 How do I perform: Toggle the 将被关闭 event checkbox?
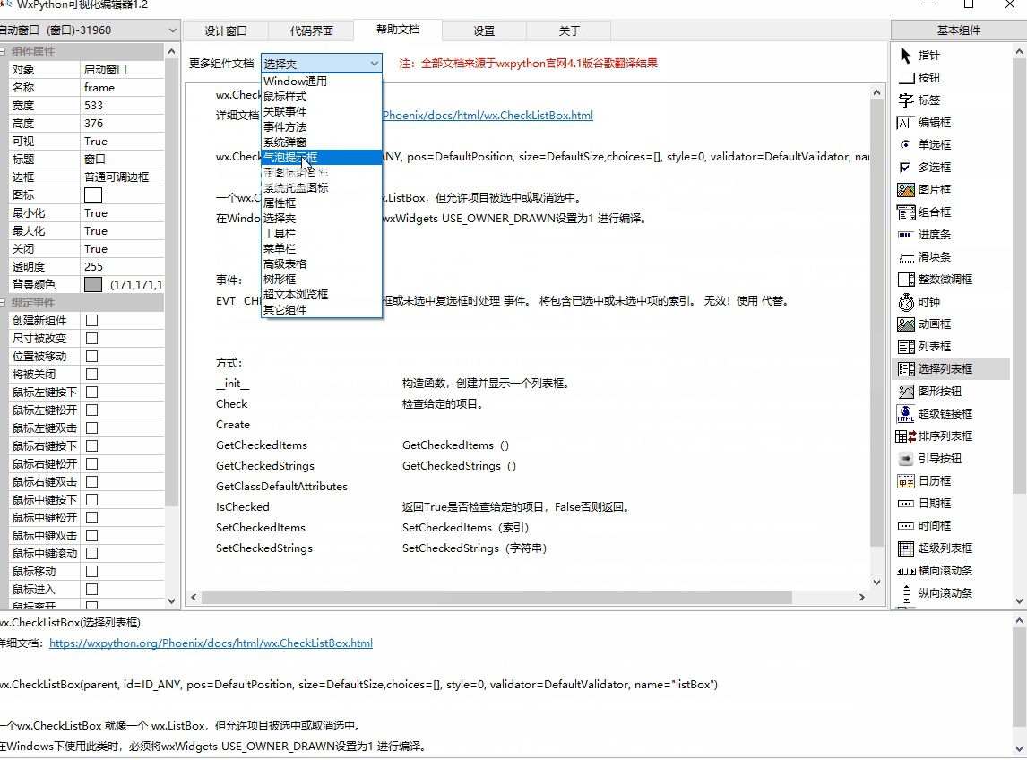click(x=91, y=374)
